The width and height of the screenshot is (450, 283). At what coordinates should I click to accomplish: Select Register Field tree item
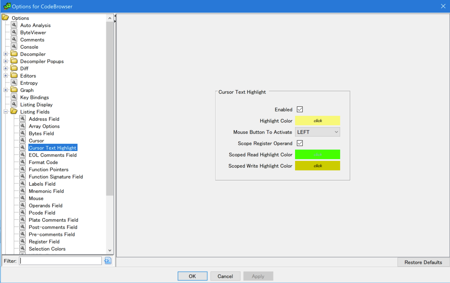[x=44, y=242]
